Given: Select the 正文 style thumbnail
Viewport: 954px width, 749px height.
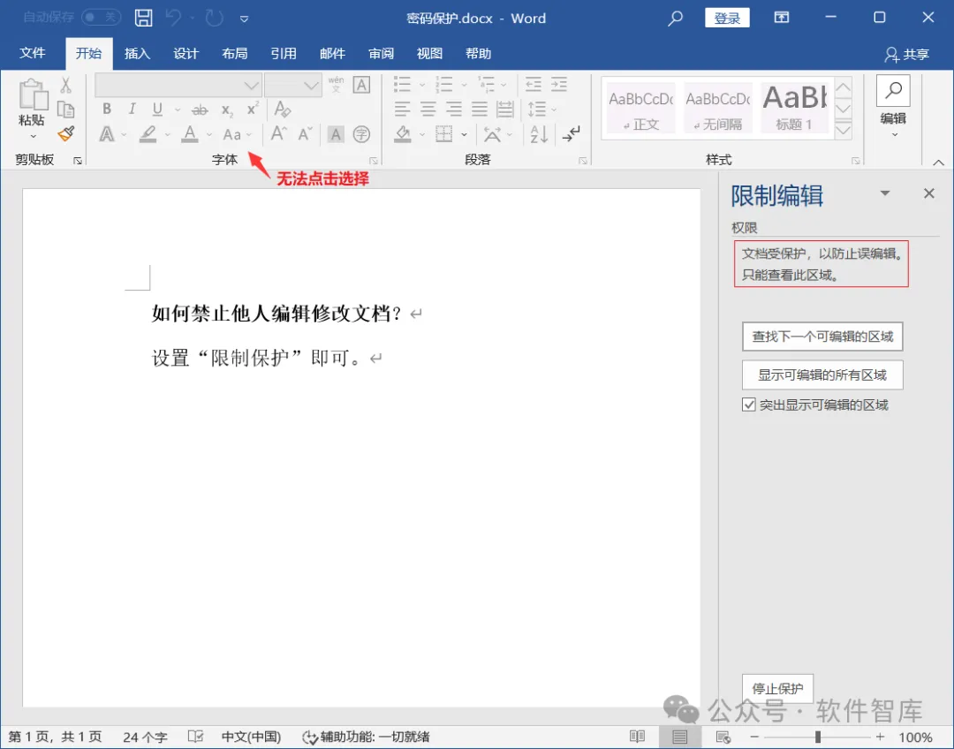Looking at the screenshot, I should point(640,109).
